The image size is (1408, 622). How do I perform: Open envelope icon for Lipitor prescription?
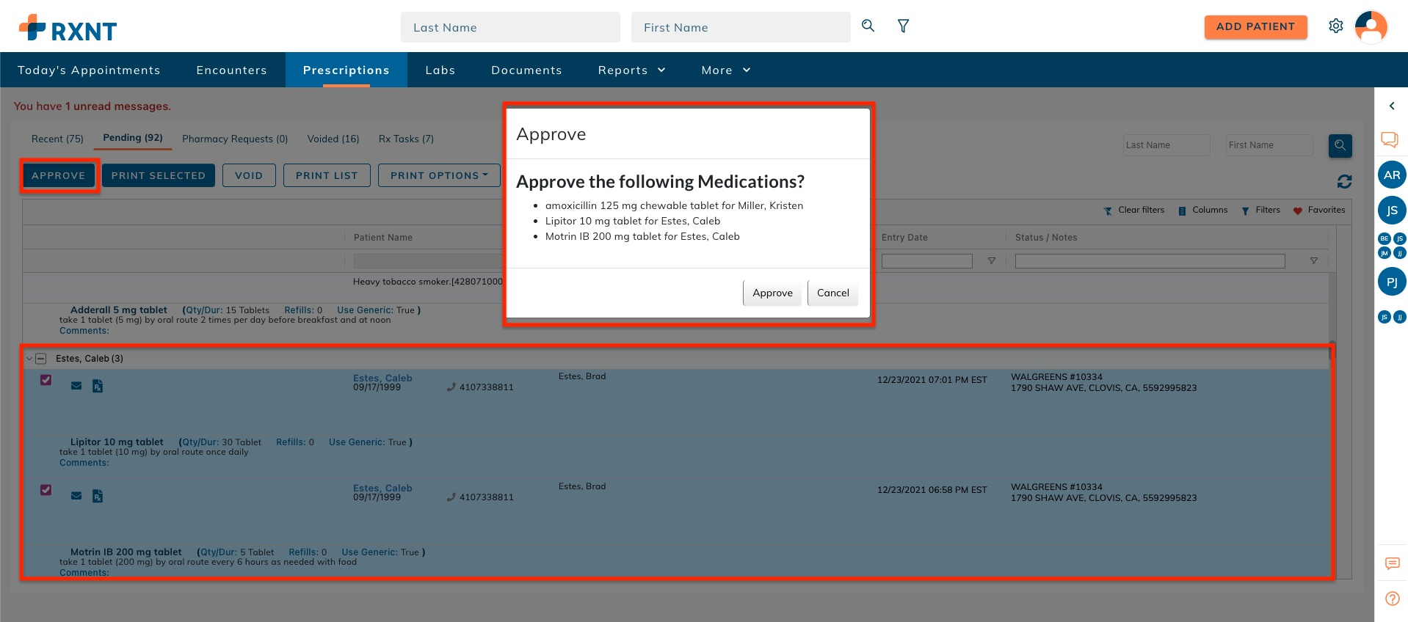coord(76,386)
